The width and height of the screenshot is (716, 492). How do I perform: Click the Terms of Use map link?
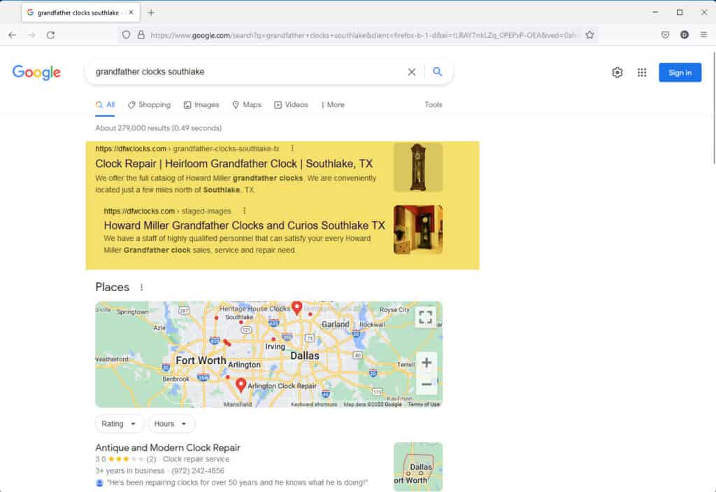pyautogui.click(x=424, y=405)
